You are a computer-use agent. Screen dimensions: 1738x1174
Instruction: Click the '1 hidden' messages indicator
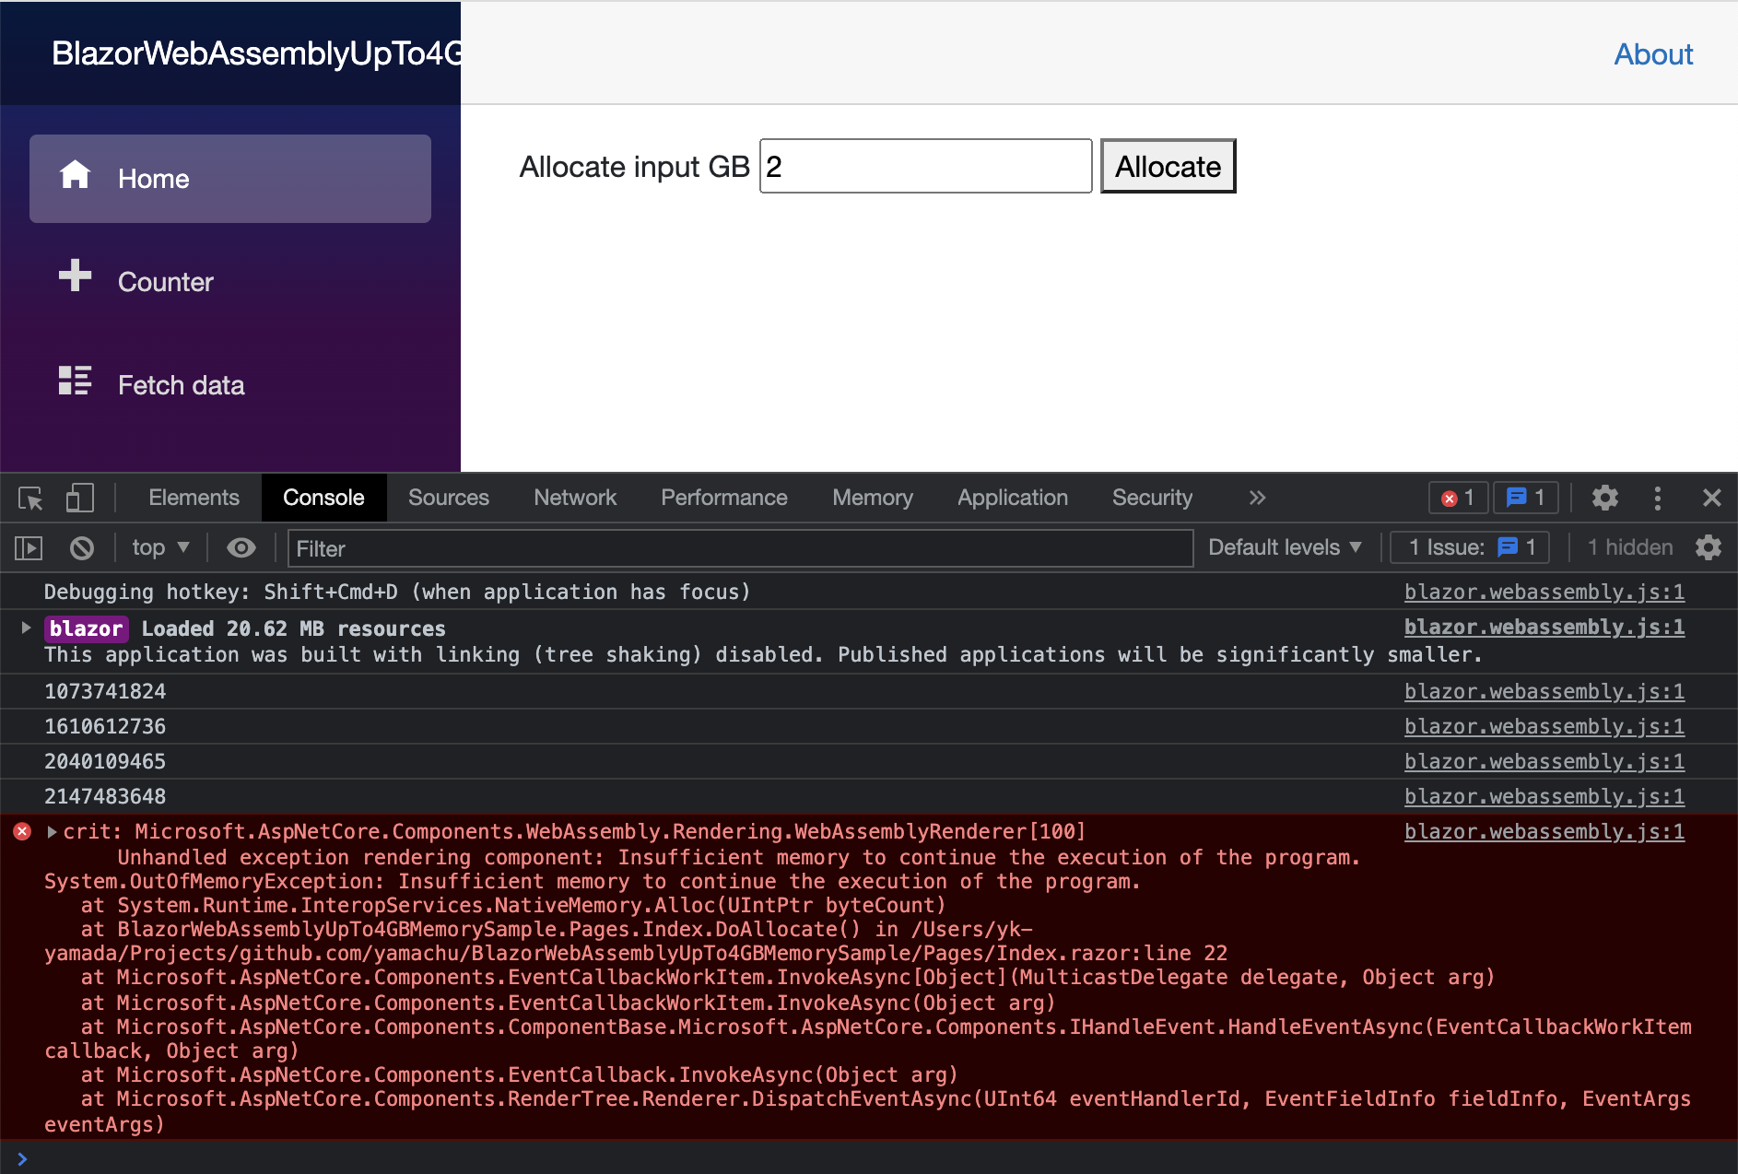(1629, 547)
